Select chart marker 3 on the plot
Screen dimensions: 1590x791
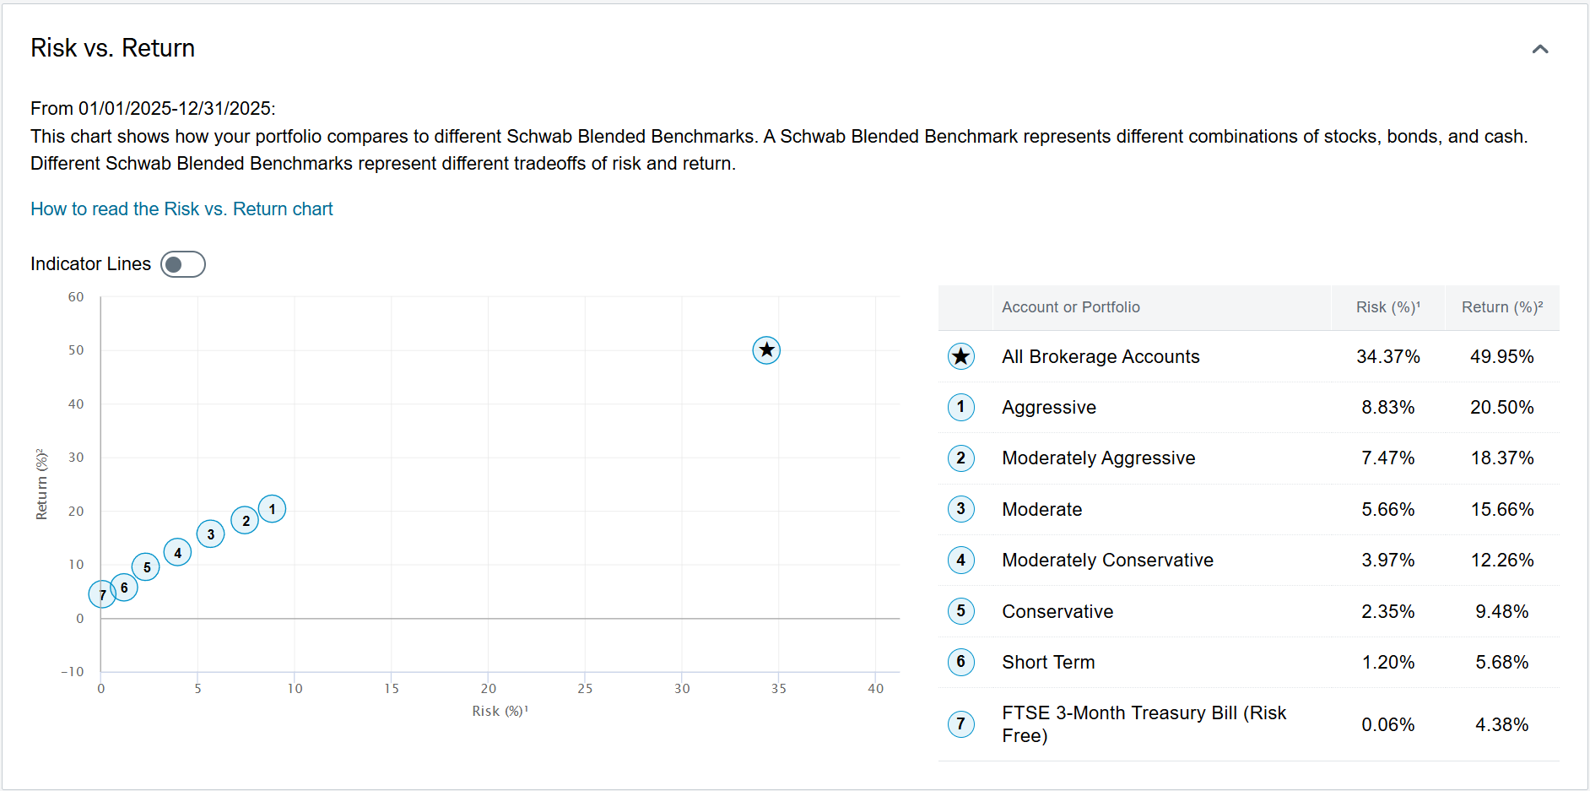[x=210, y=534]
